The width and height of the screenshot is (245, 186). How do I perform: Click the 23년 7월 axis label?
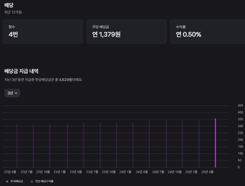coord(92,172)
